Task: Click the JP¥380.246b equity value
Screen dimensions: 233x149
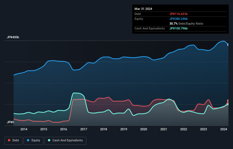Action: (179, 19)
